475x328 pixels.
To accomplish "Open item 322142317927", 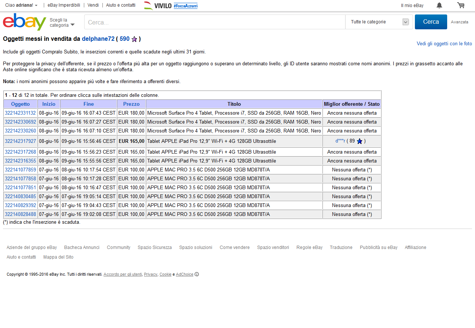I will click(20, 141).
